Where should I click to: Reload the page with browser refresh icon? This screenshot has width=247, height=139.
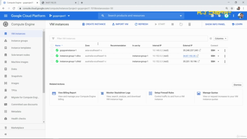(14, 8)
